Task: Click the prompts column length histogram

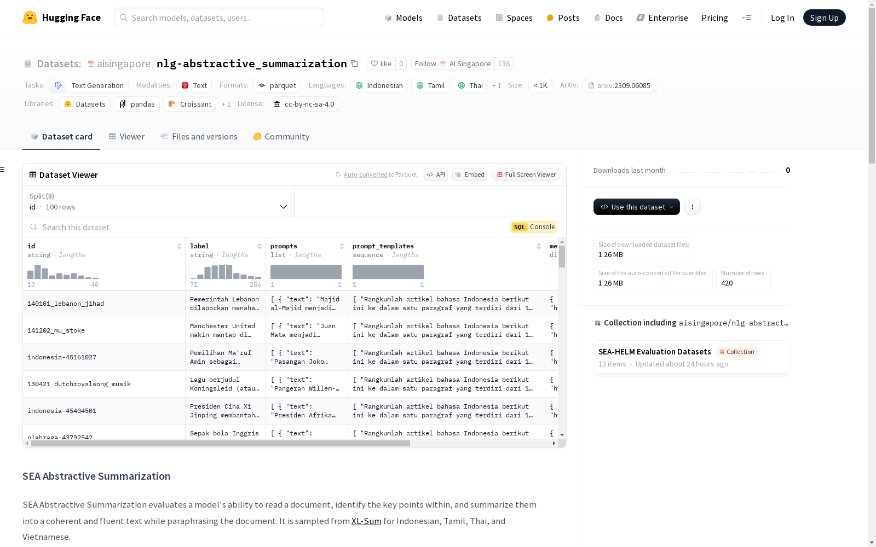Action: (x=306, y=272)
